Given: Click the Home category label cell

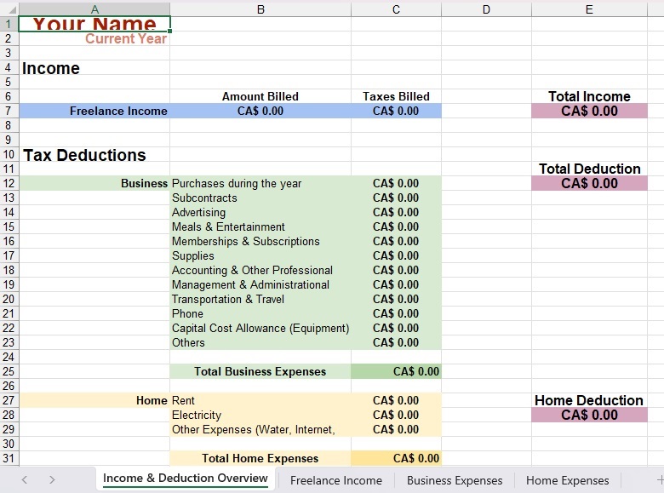Looking at the screenshot, I should pyautogui.click(x=94, y=400).
